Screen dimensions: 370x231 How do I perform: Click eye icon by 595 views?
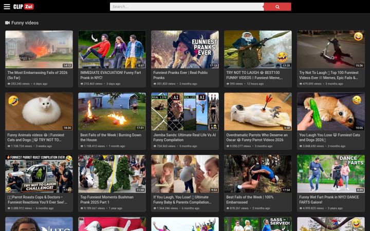228,84
